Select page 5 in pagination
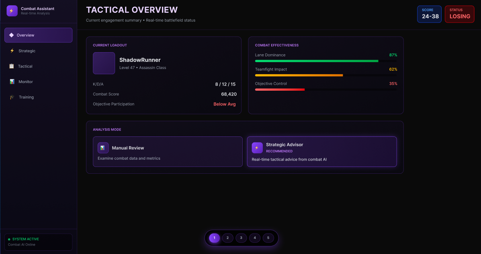 click(x=268, y=238)
